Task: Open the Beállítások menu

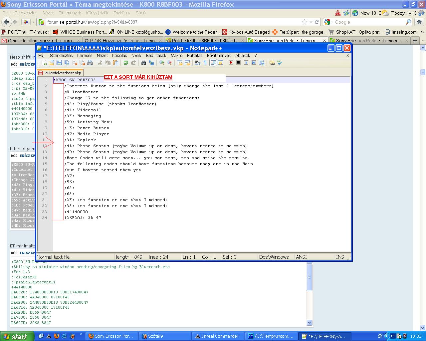Action: (x=156, y=56)
